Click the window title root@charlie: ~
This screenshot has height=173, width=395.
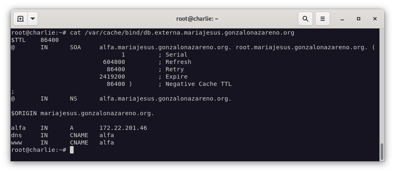click(x=197, y=19)
